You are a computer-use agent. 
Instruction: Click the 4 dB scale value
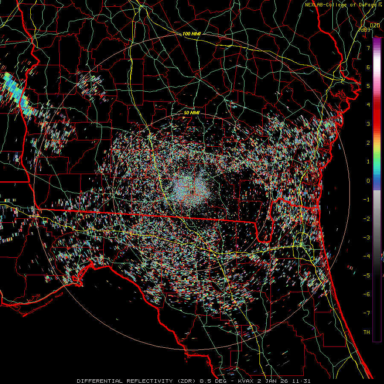[368, 105]
